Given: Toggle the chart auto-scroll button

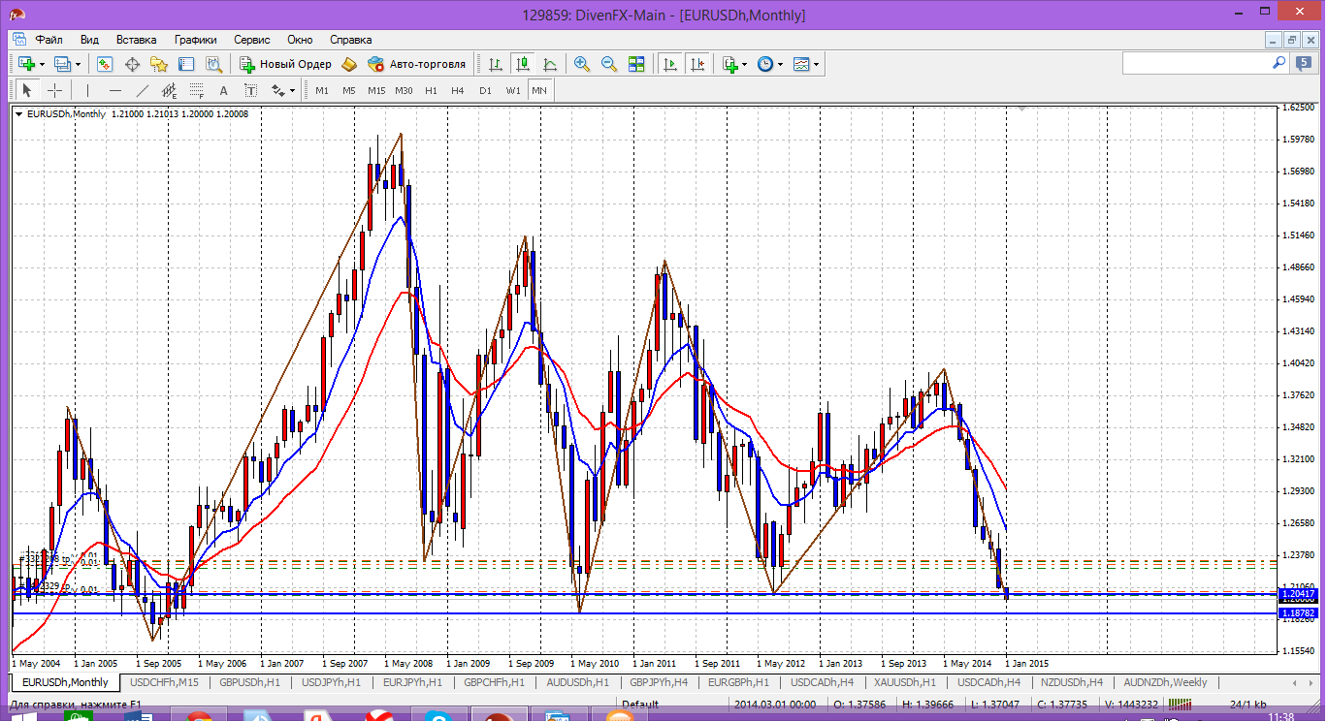Looking at the screenshot, I should (669, 64).
